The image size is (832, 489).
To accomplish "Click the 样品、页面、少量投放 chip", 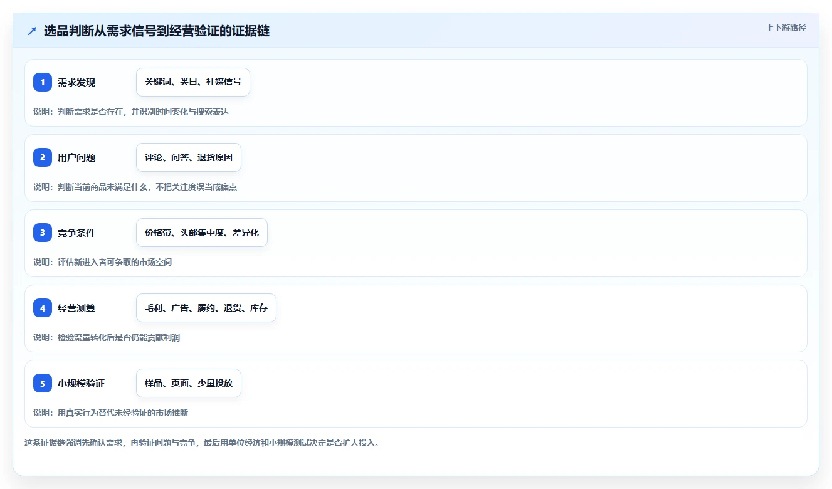I will point(189,383).
